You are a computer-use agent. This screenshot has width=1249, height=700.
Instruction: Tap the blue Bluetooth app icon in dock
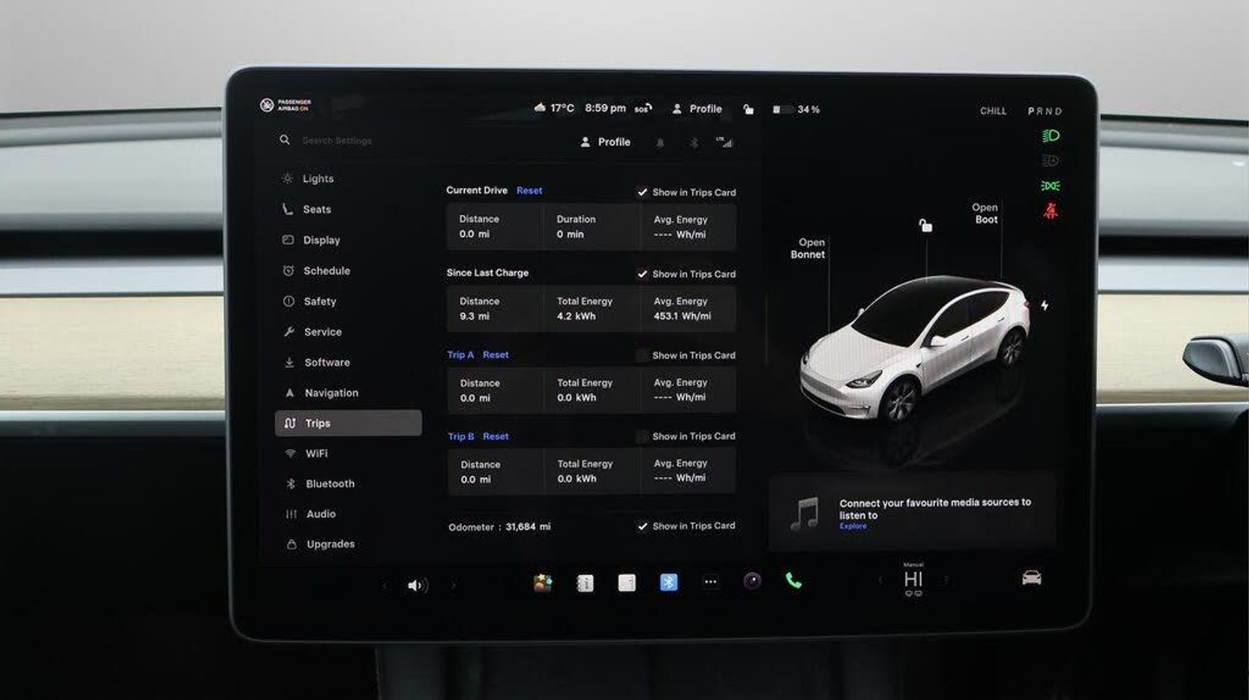pyautogui.click(x=669, y=582)
